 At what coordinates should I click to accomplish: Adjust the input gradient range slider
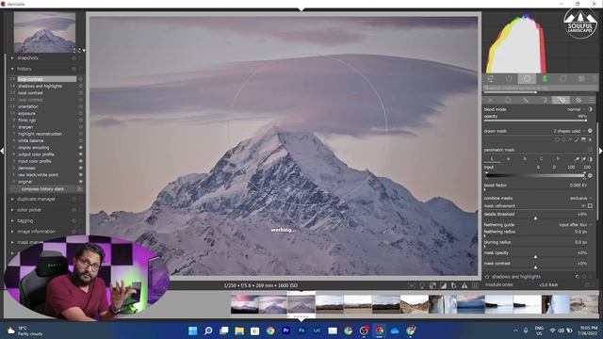535,176
